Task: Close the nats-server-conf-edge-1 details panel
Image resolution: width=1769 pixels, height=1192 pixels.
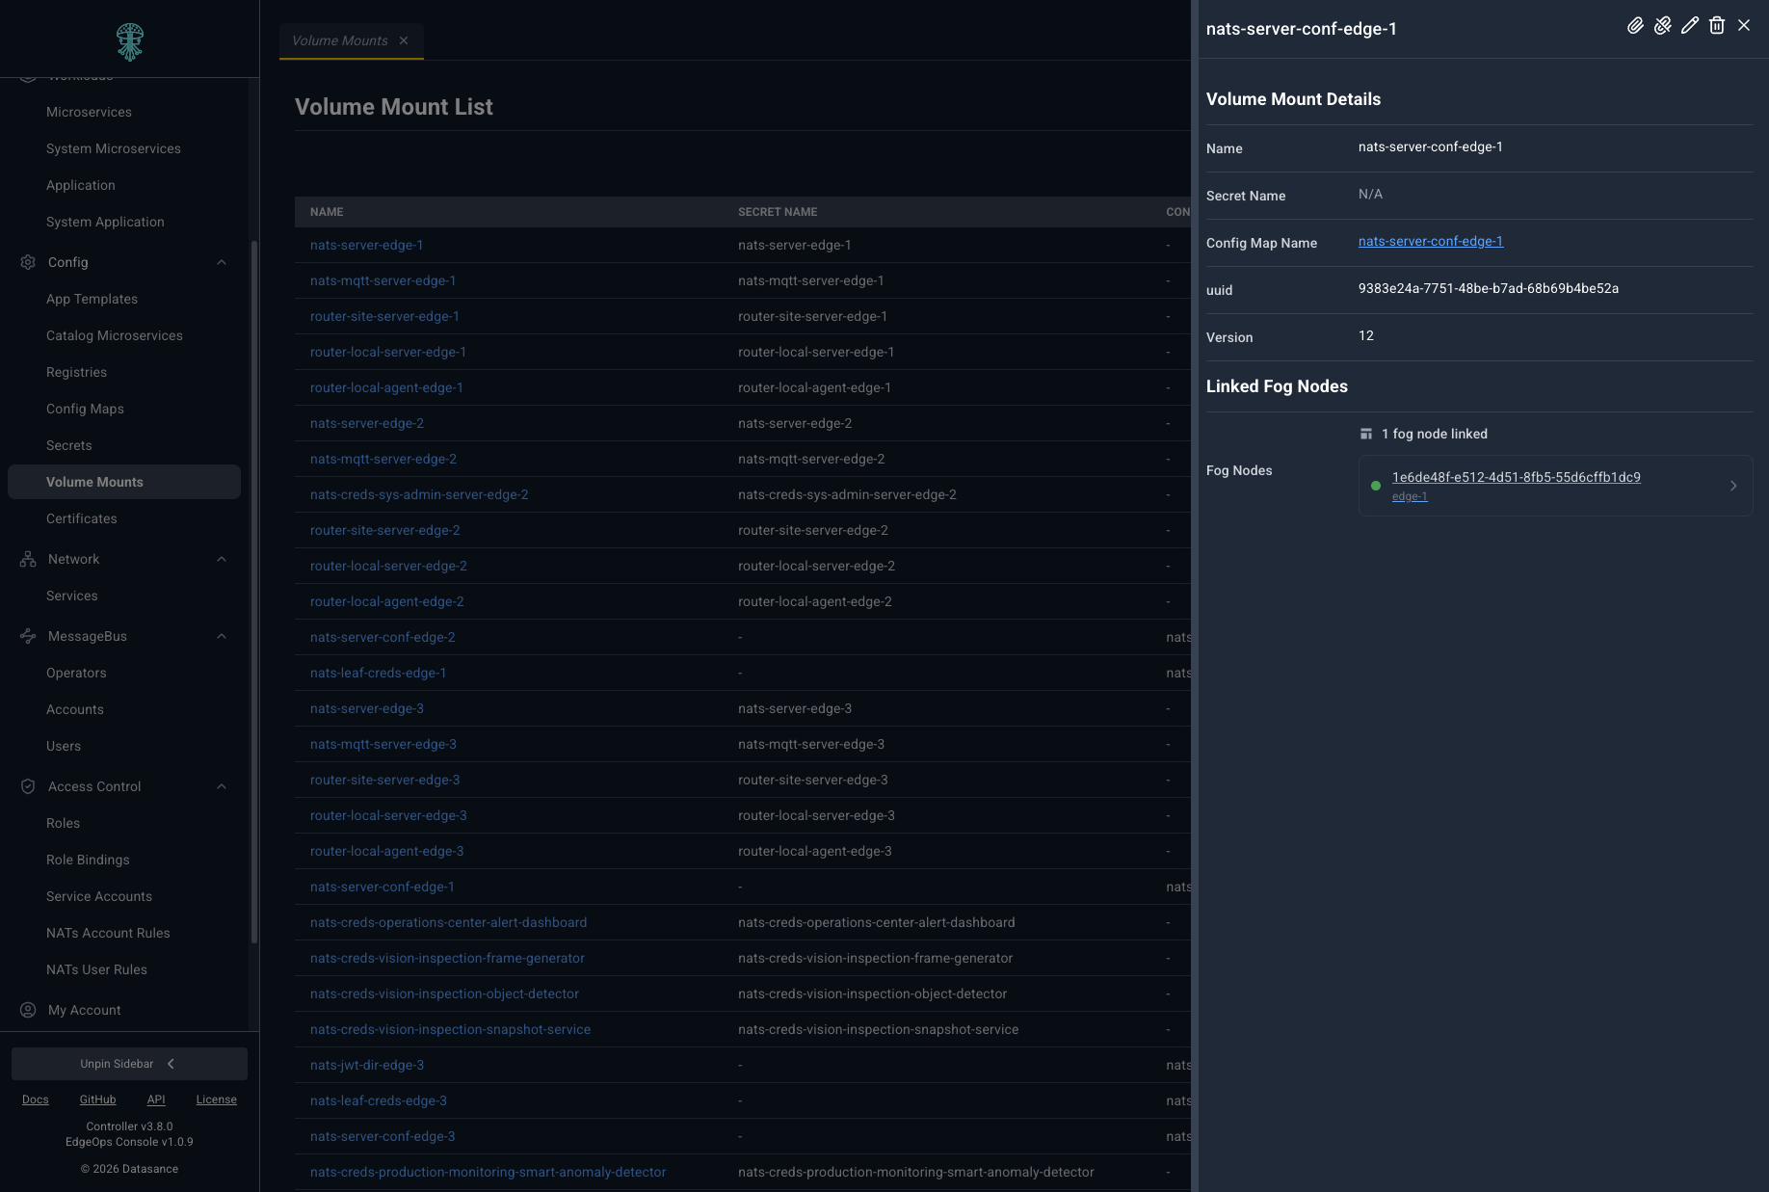Action: pyautogui.click(x=1743, y=26)
